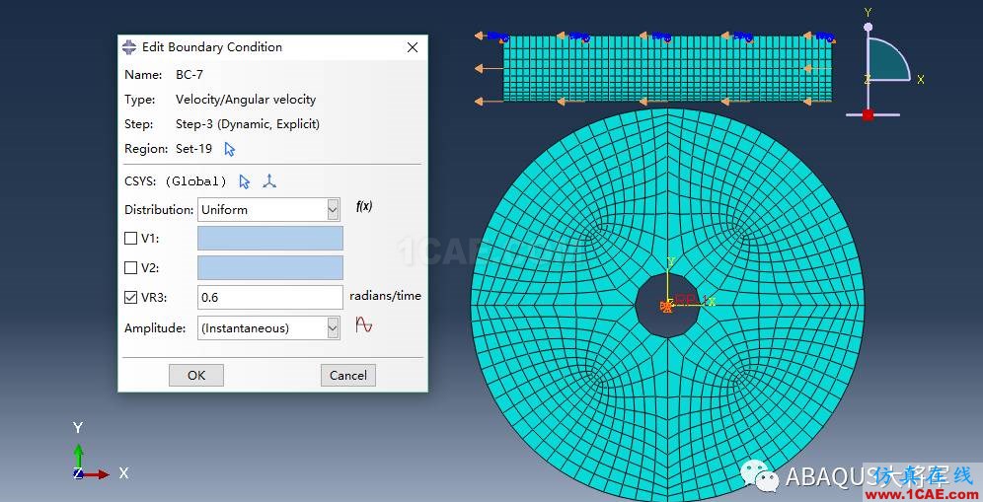The height and width of the screenshot is (502, 983).
Task: Enable the V1 velocity checkbox
Action: click(130, 238)
